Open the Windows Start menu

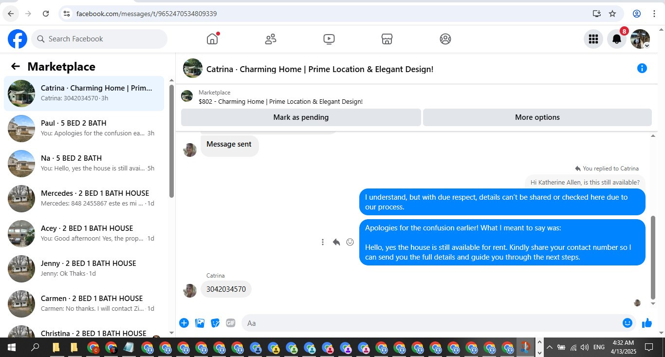click(12, 347)
